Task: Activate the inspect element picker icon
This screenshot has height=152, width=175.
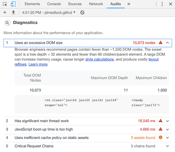Action: click(x=5, y=4)
